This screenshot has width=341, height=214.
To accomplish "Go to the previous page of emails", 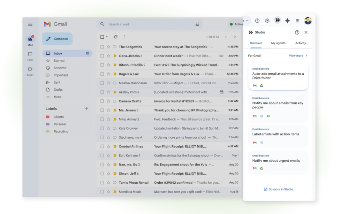I will tap(226, 37).
